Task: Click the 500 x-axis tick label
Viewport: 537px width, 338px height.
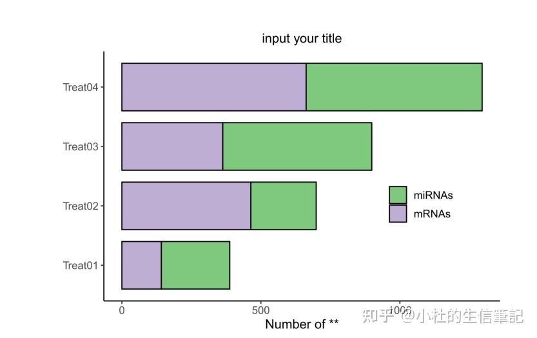Action: tap(260, 310)
